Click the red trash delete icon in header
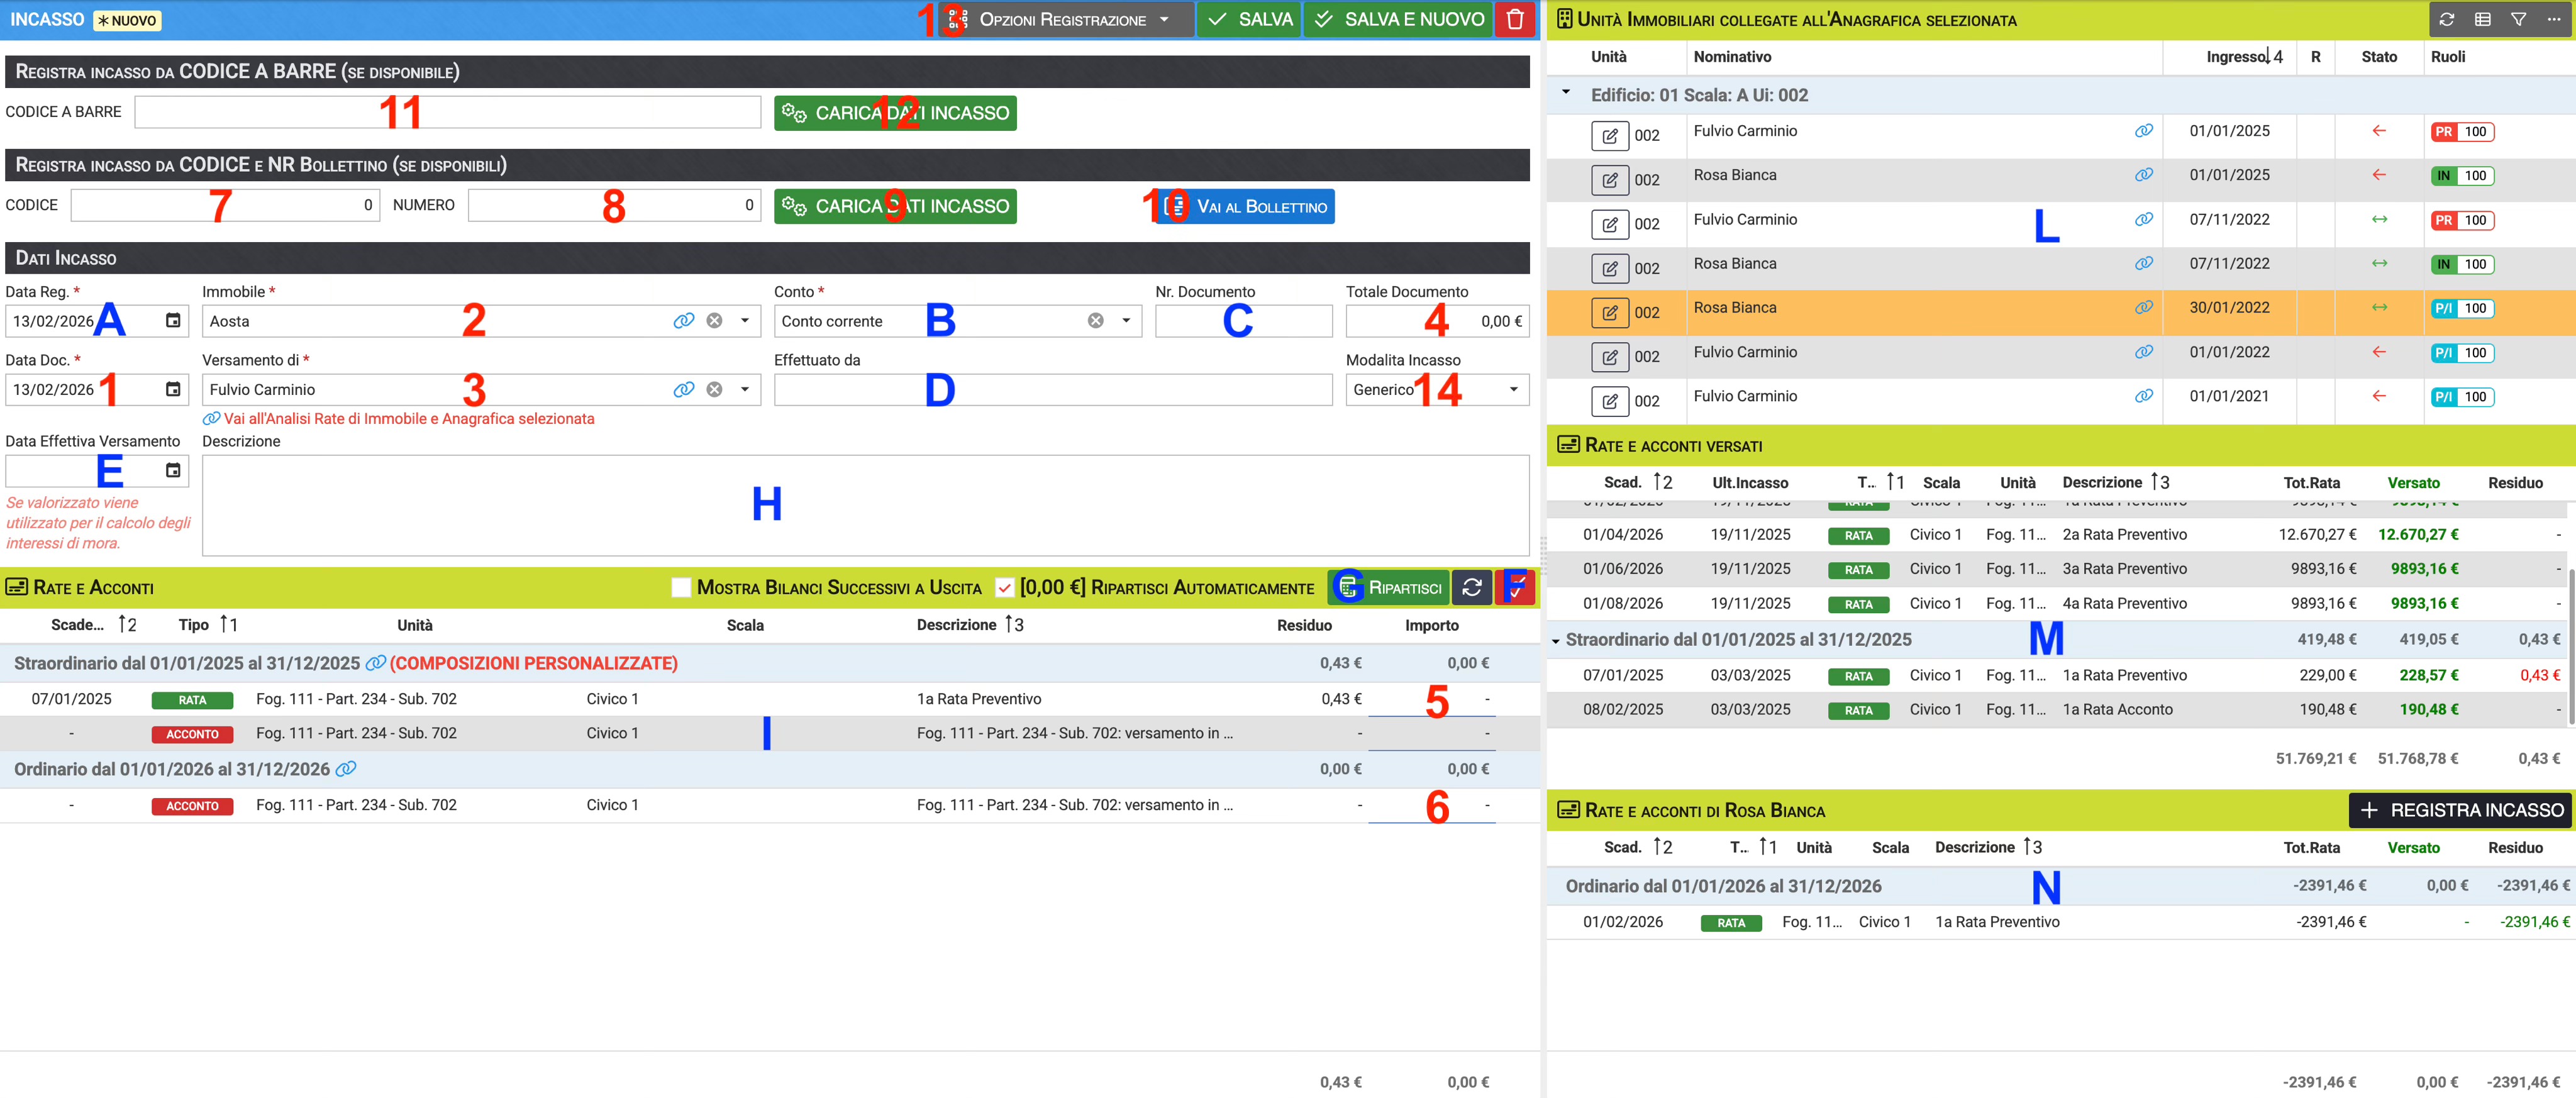Viewport: 2576px width, 1098px height. pos(1515,19)
